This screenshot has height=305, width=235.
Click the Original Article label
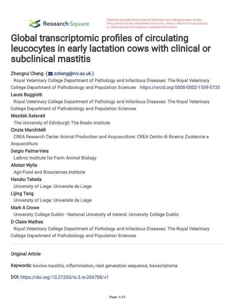coord(26,254)
